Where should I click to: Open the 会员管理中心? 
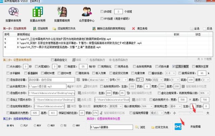[x=87, y=14]
